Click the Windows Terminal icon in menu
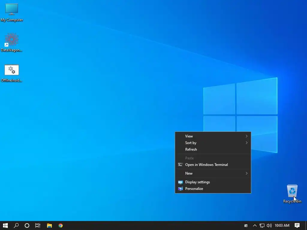307x230 pixels. (180, 165)
